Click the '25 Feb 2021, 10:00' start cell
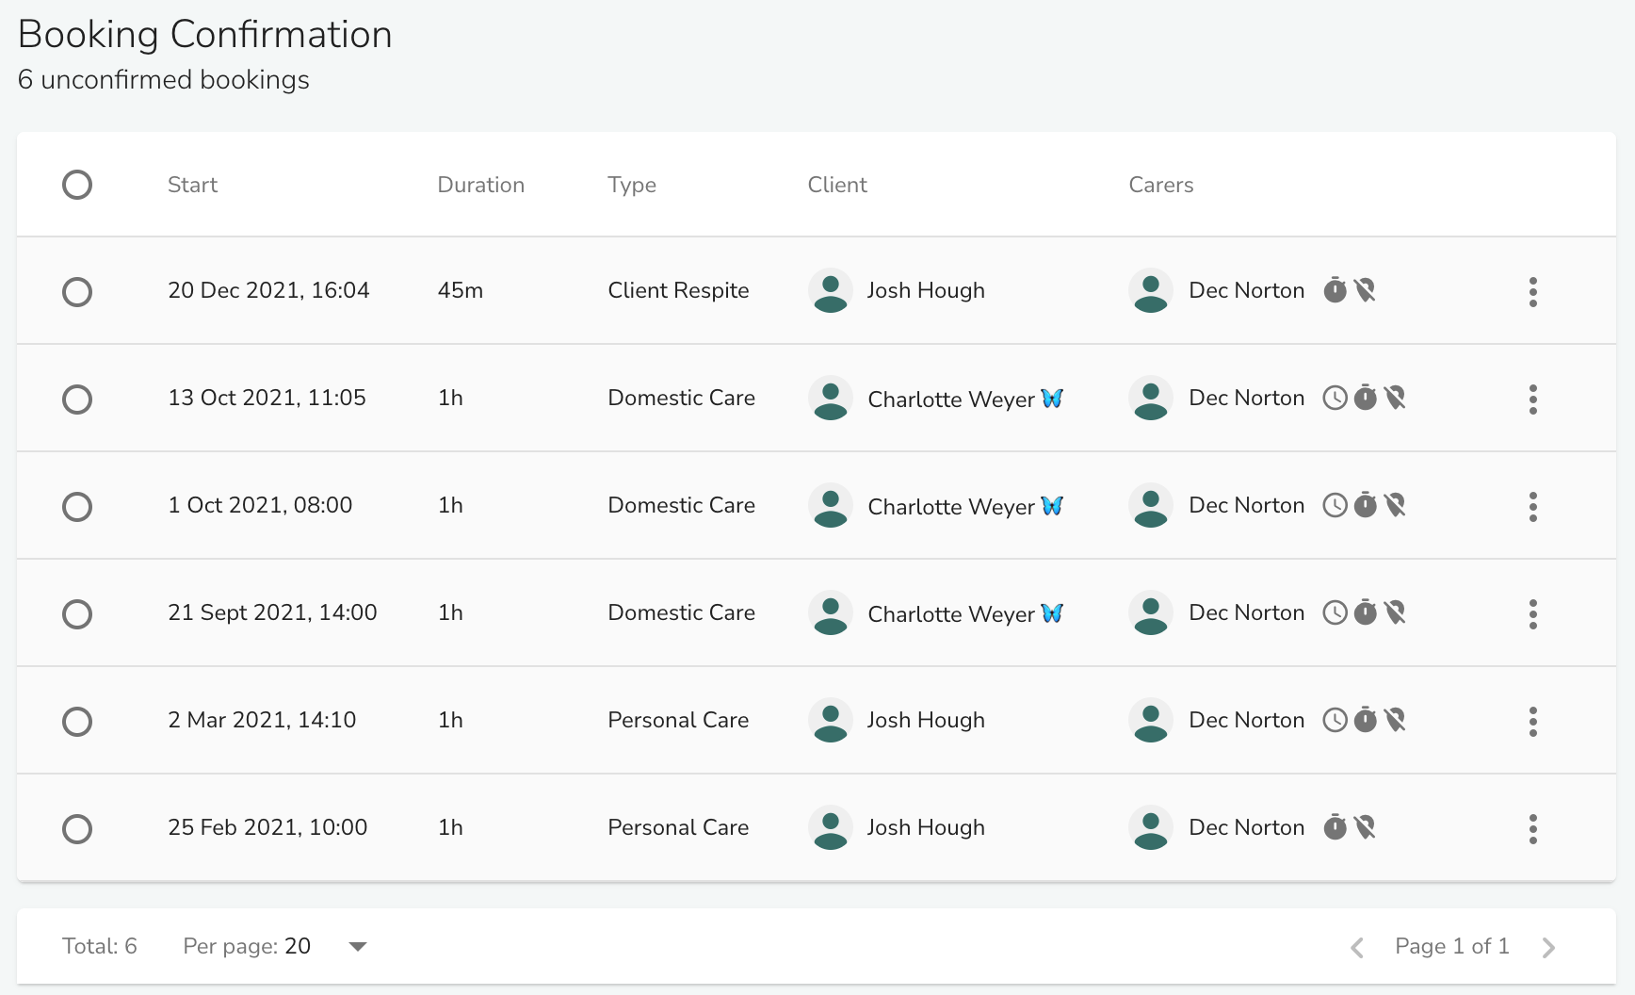Viewport: 1635px width, 995px height. pyautogui.click(x=267, y=827)
